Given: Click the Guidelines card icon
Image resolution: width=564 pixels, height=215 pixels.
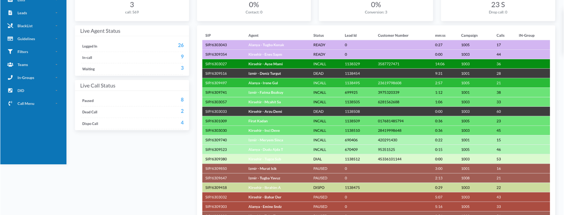Looking at the screenshot, I should click(10, 39).
